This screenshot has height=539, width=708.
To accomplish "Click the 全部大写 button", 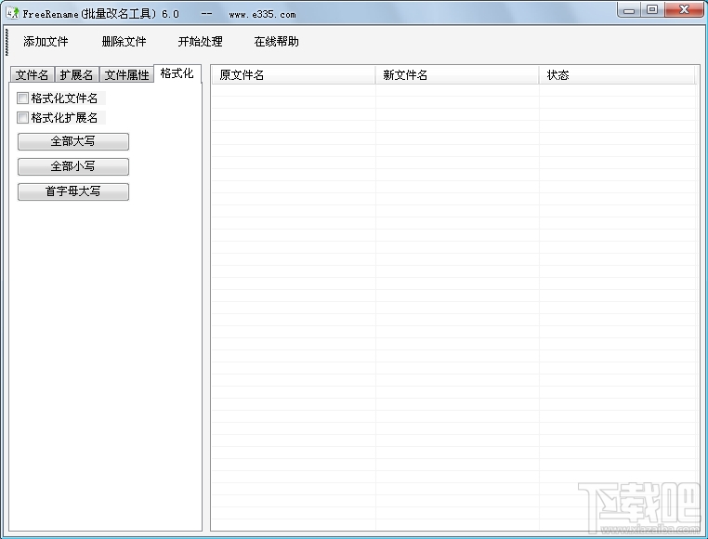I will point(73,141).
